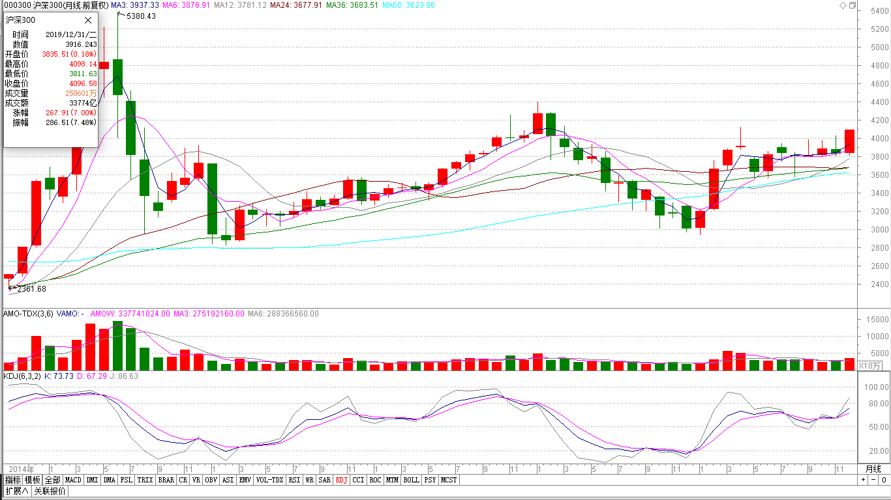The image size is (891, 500).
Task: Select the DMI indicator tab
Action: [x=93, y=480]
